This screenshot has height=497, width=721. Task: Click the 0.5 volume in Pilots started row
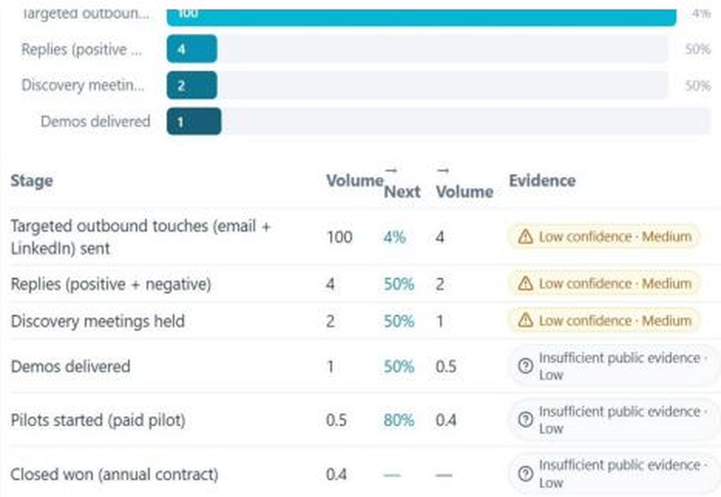pyautogui.click(x=336, y=421)
